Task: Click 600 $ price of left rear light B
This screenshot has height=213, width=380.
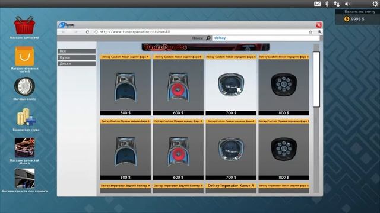Action: click(178, 113)
